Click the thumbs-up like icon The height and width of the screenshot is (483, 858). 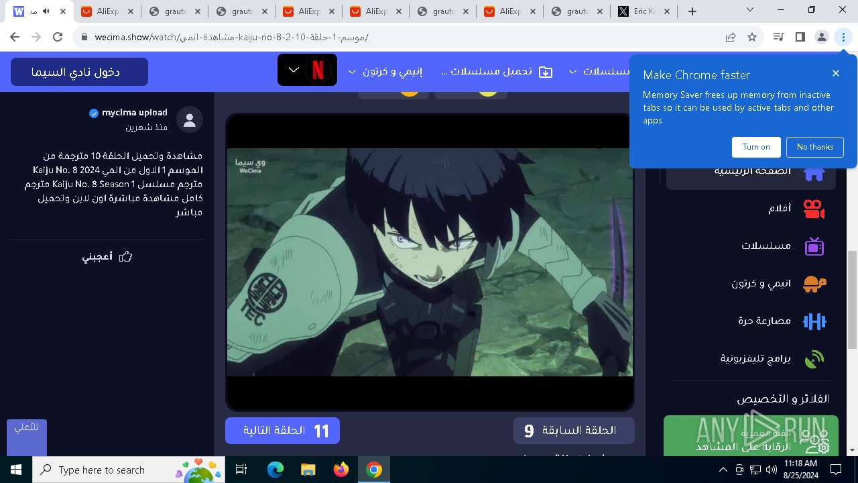tap(125, 256)
